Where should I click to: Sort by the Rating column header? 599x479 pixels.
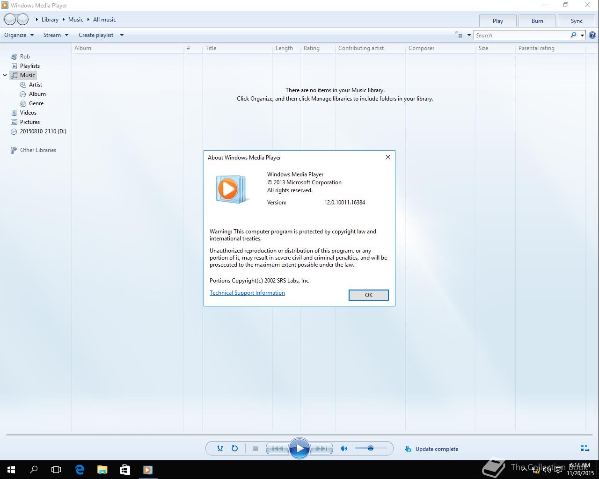pos(318,48)
